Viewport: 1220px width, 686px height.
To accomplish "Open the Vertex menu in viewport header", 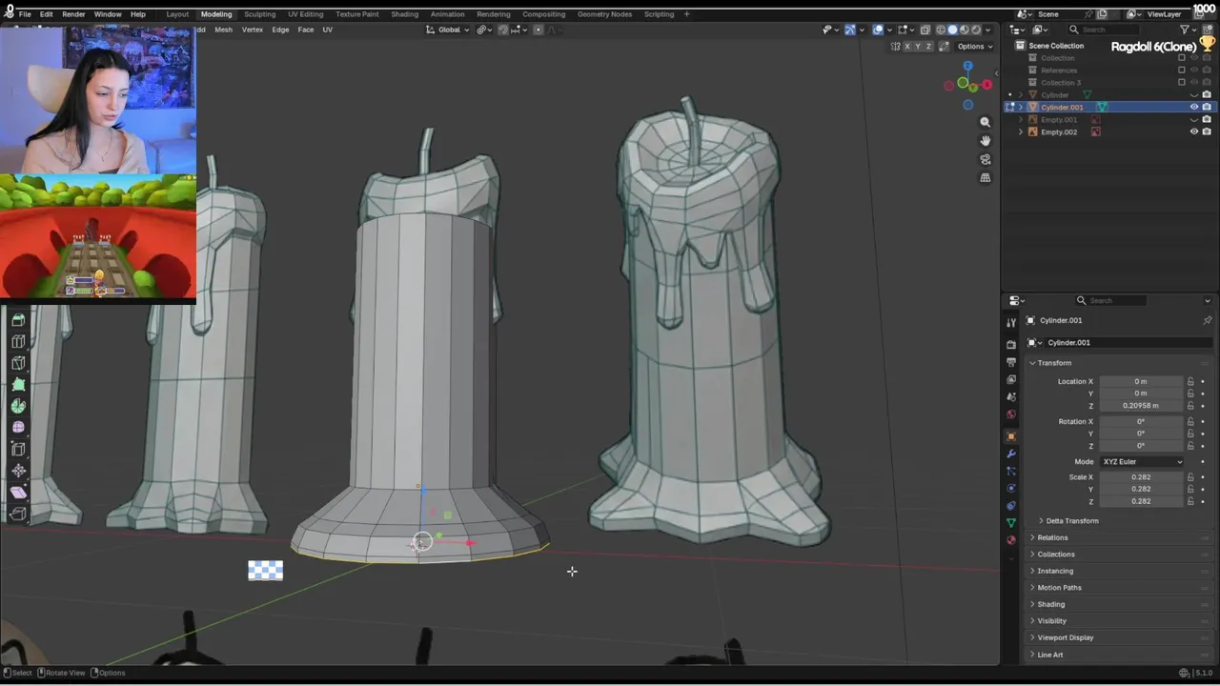I will tap(253, 30).
